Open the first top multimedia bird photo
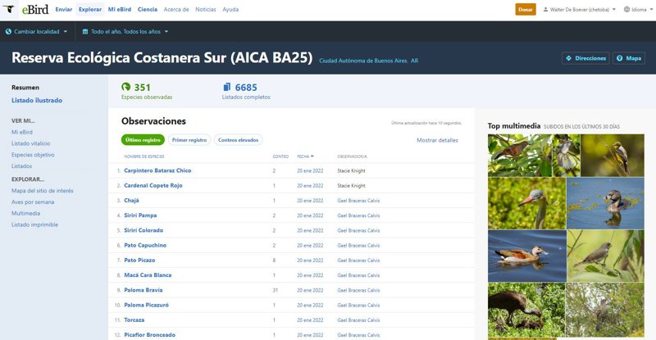The width and height of the screenshot is (656, 340). click(x=518, y=155)
